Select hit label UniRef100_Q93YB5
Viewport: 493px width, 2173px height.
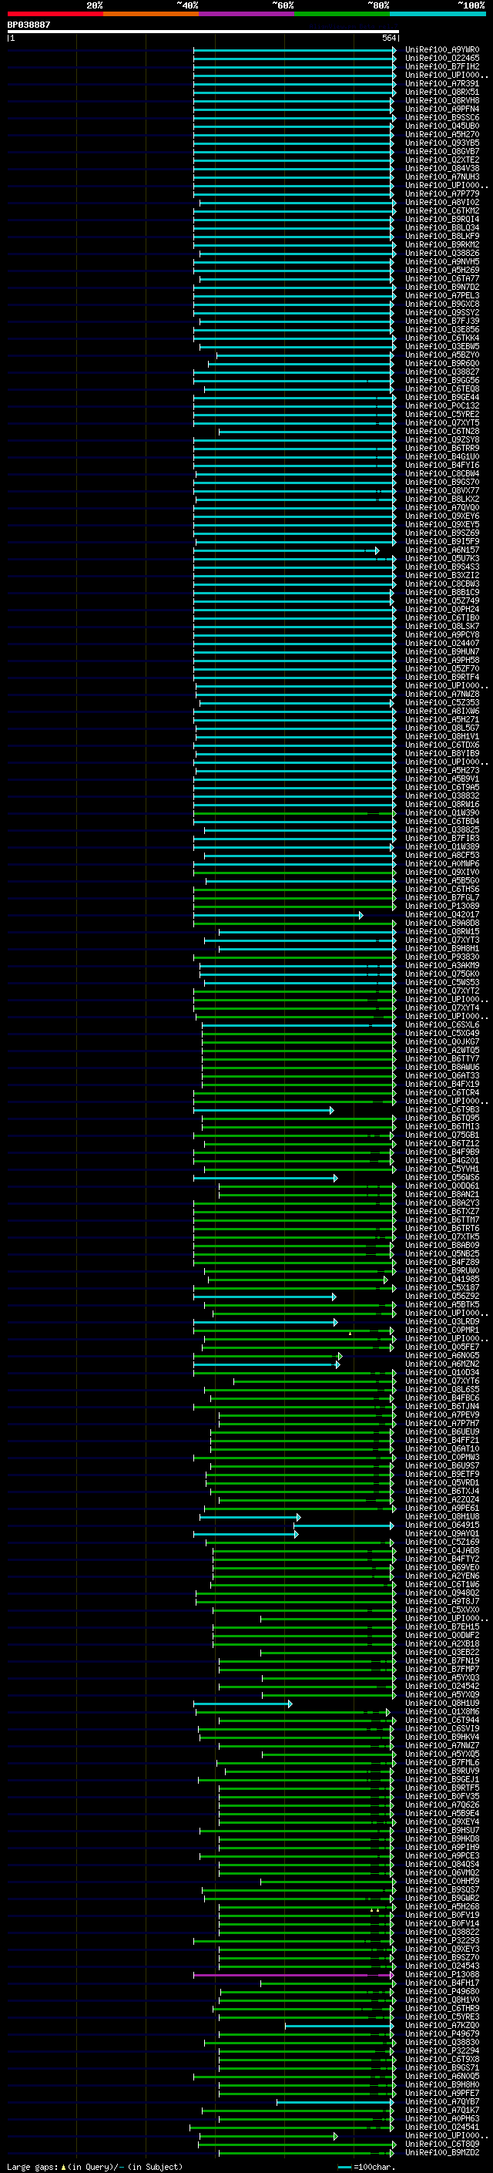(x=441, y=143)
